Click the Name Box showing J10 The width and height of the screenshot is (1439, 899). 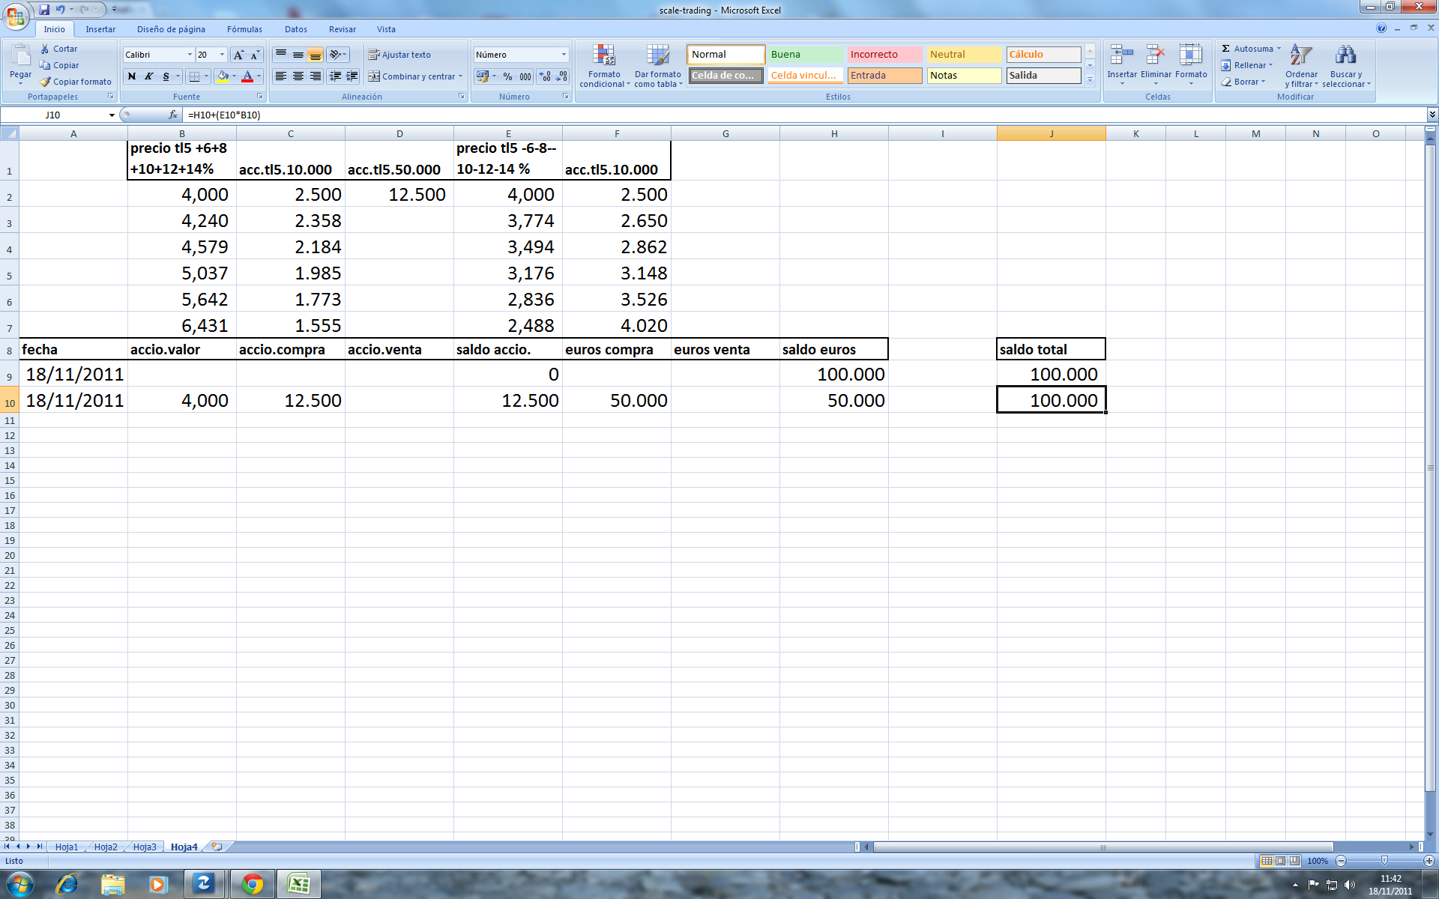click(52, 115)
